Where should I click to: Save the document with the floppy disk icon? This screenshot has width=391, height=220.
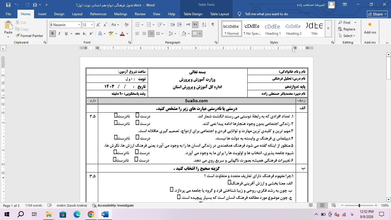pos(8,5)
